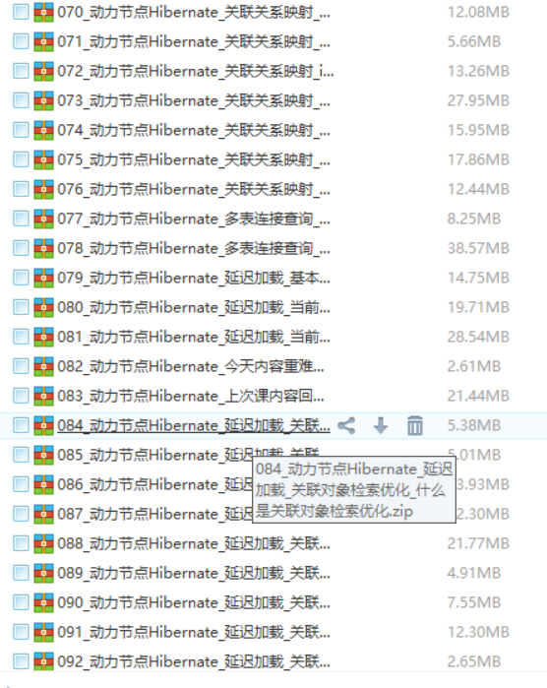The image size is (547, 688).
Task: Click the zip archive icon of file 088
Action: (x=44, y=543)
